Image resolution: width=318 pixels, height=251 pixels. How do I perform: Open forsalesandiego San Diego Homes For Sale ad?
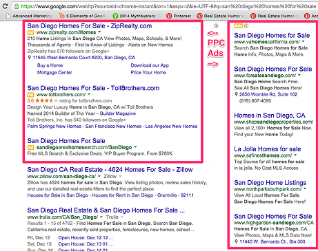click(x=273, y=69)
